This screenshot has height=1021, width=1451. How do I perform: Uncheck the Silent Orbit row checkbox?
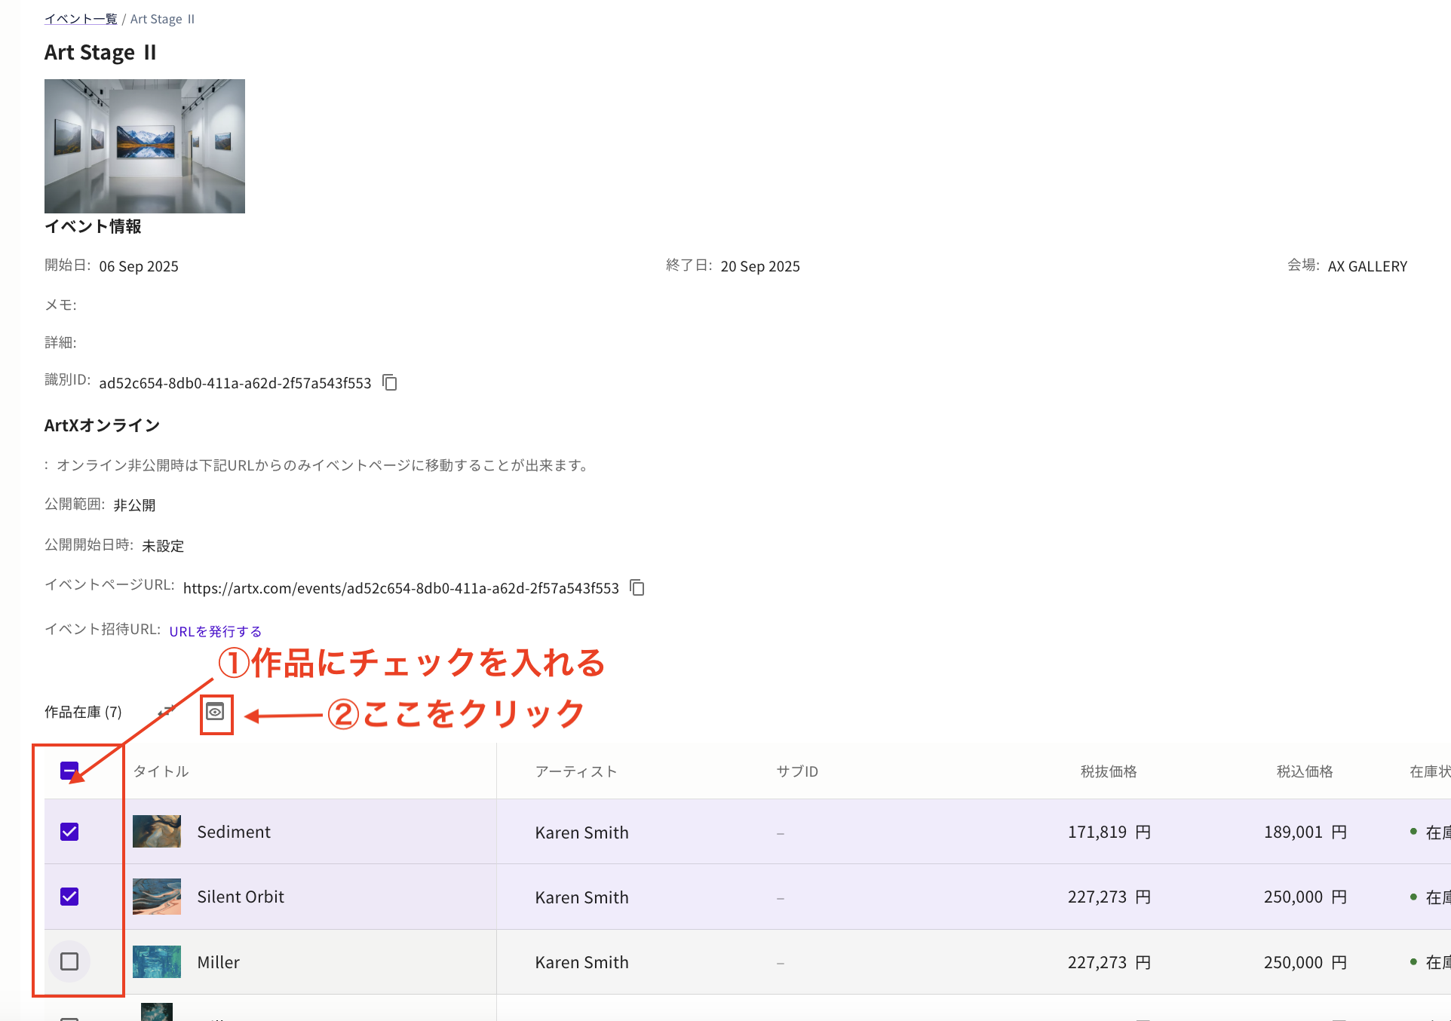coord(69,897)
